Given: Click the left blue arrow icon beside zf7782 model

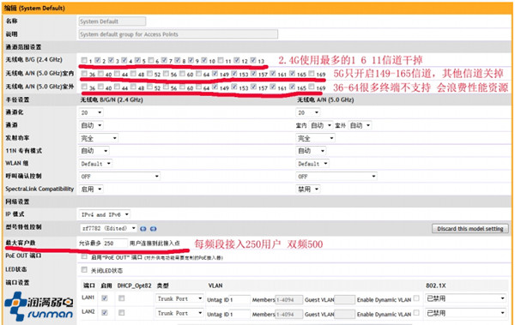Looking at the screenshot, I should point(143,228).
